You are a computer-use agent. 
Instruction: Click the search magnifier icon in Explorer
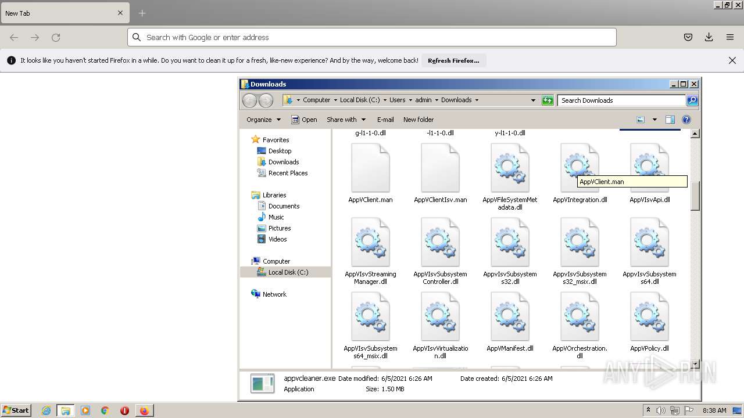692,100
